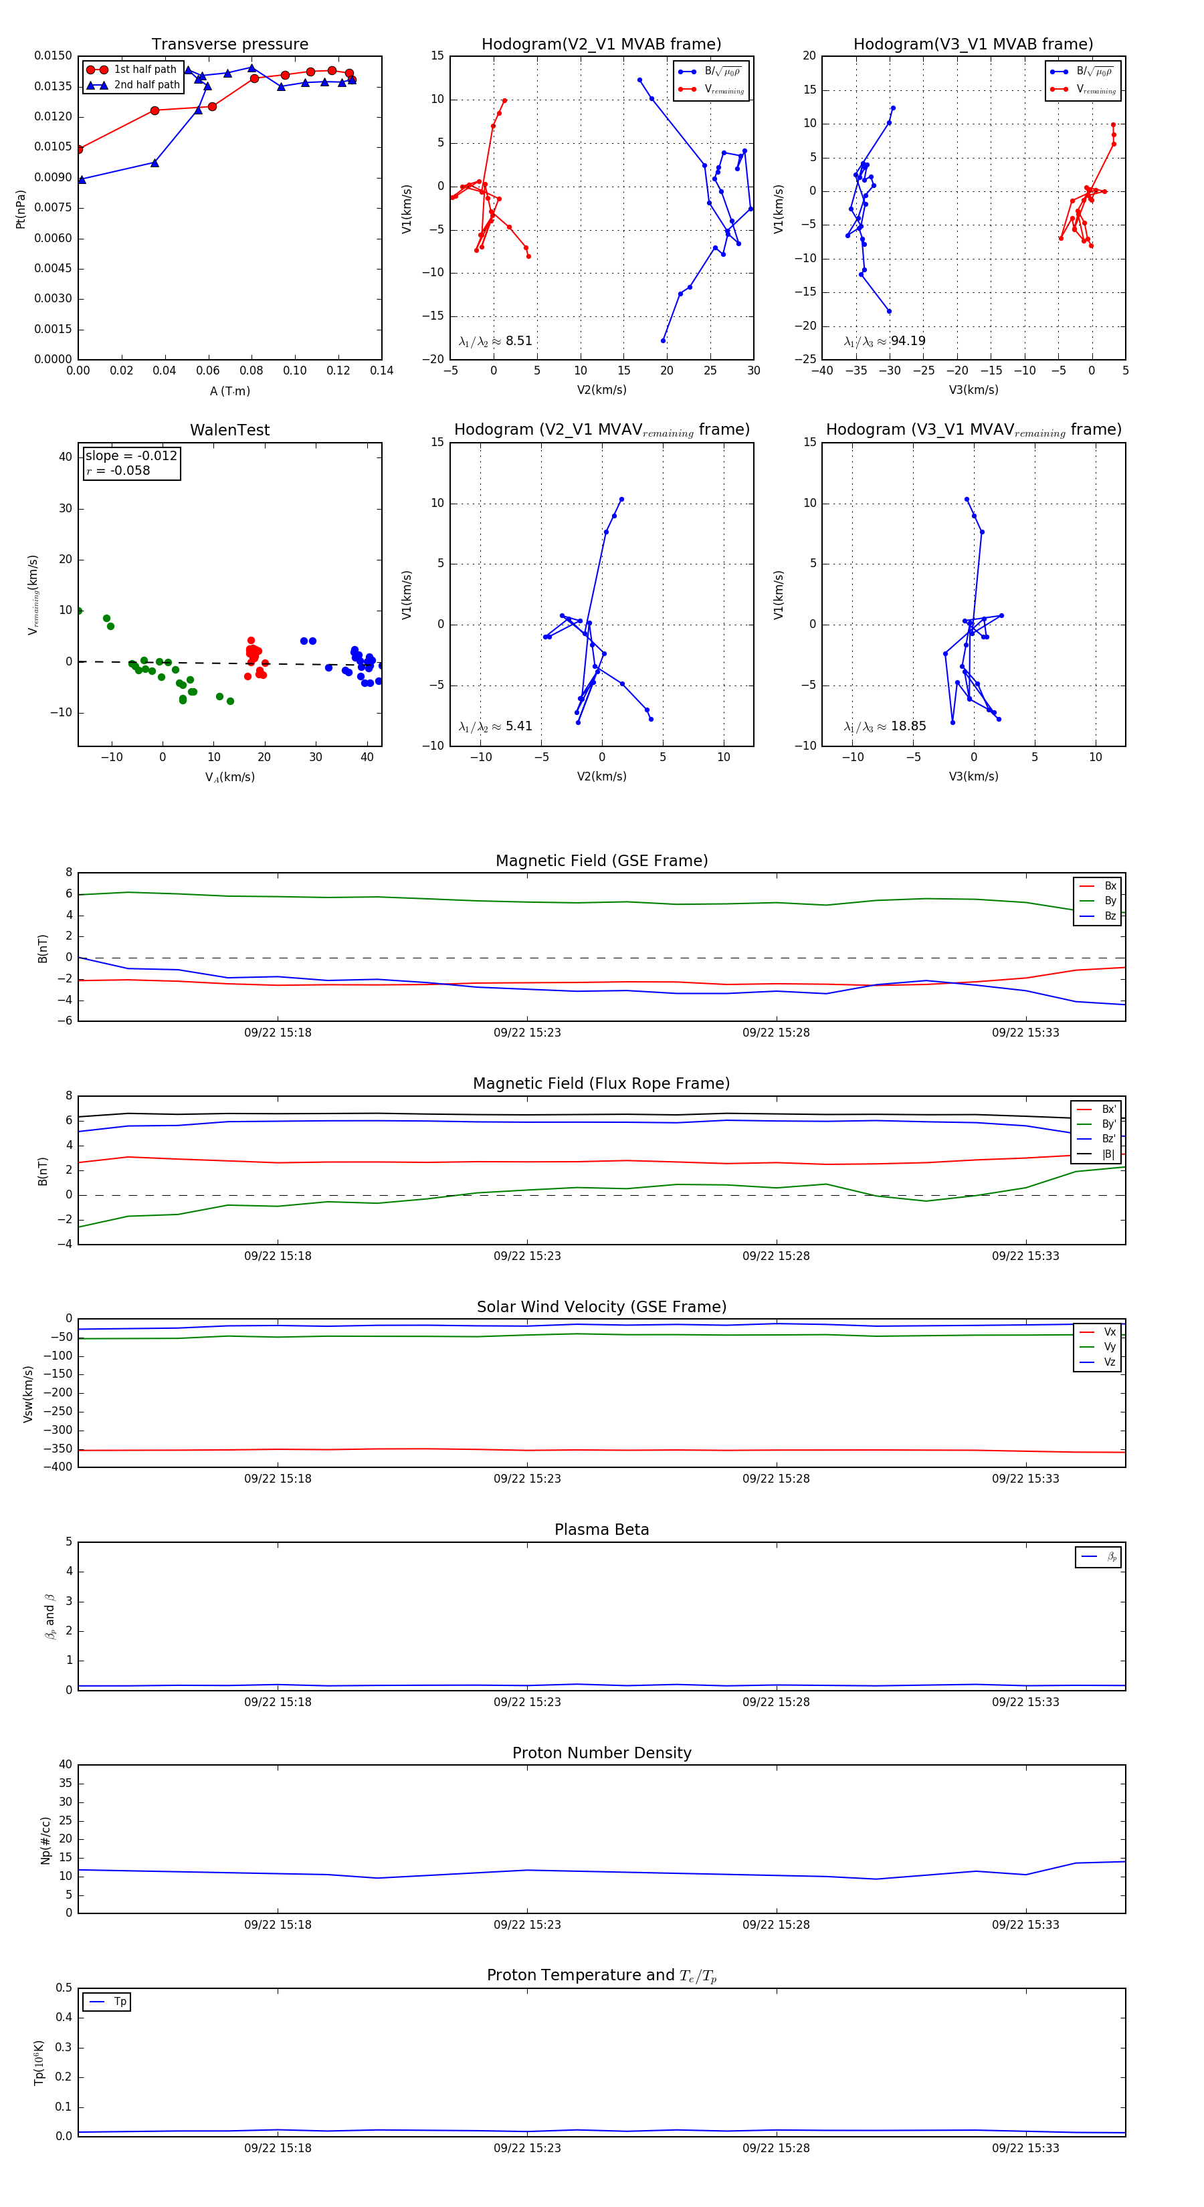Click 'Hodogram(V2_V1 MVAB frame)' title
Screen dimensions: 1204x2207
(601, 45)
